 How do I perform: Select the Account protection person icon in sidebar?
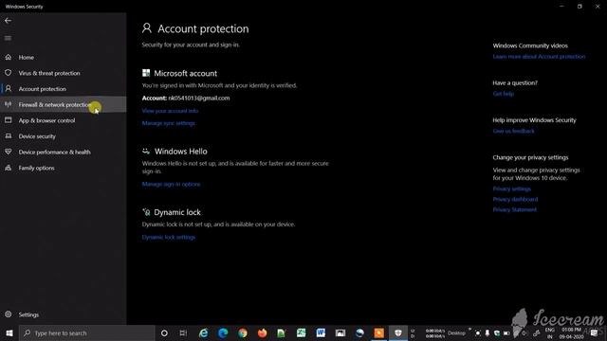click(x=9, y=88)
